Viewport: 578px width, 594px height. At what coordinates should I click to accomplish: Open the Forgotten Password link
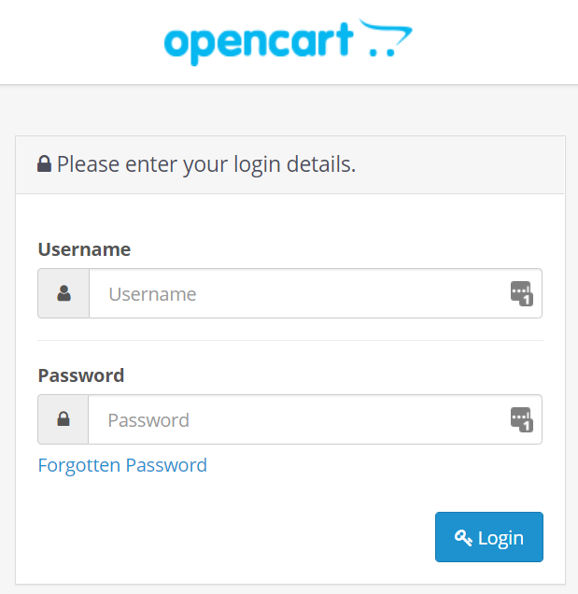point(122,465)
